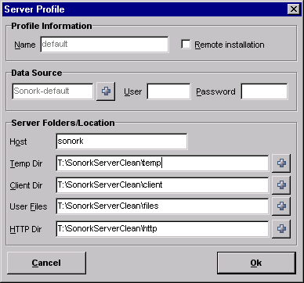The image size is (304, 283).
Task: Focus the Host field containing sonork
Action: [x=121, y=141]
